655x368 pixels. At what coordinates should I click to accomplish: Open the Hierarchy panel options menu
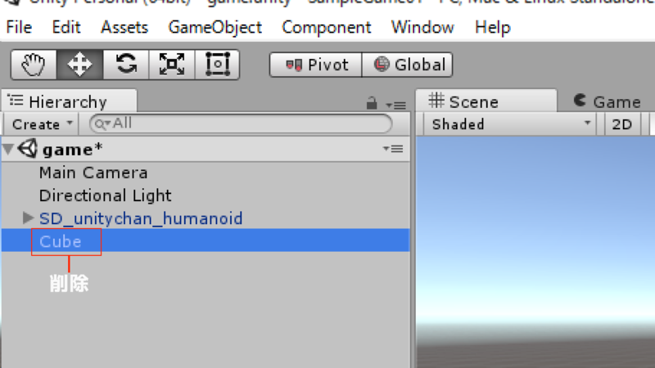click(x=395, y=105)
